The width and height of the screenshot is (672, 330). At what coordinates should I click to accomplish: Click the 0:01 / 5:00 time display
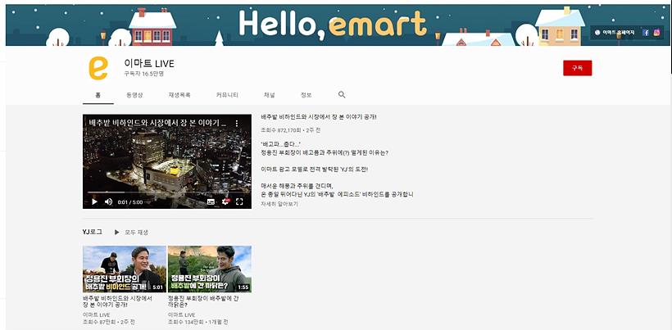coord(130,202)
